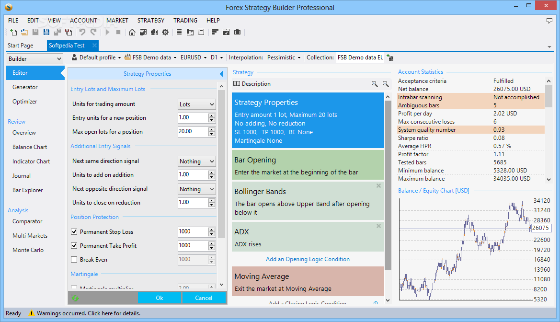Viewport: 560px width, 322px height.
Task: Enable the Break Even checkbox
Action: pos(74,259)
